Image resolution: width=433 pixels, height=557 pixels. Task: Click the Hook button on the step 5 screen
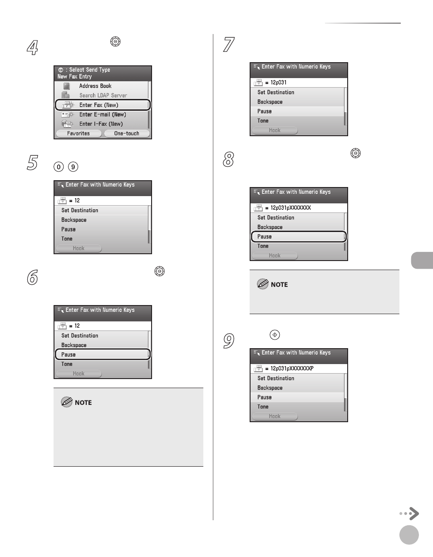79,248
